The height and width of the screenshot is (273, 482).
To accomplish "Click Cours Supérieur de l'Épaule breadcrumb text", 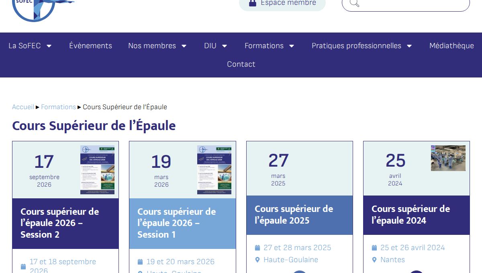I will [125, 107].
